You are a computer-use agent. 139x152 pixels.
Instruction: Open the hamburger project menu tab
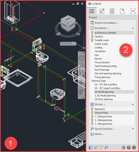coord(92,11)
